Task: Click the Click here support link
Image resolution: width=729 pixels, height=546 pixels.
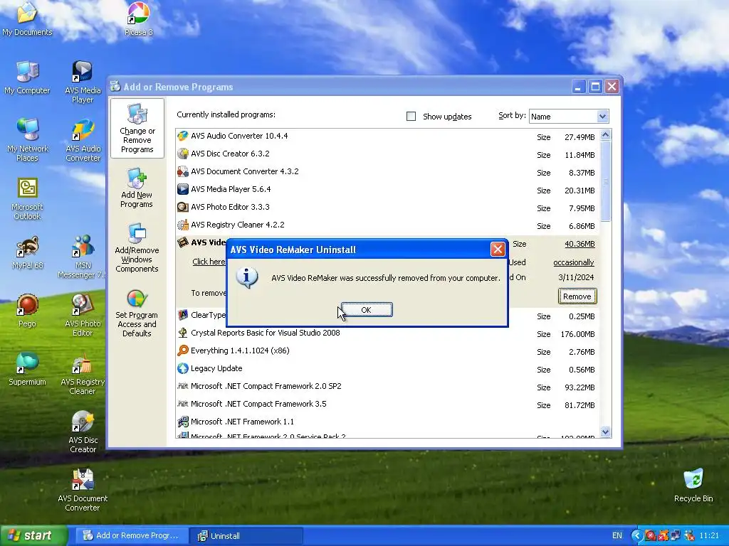Action: pos(209,262)
